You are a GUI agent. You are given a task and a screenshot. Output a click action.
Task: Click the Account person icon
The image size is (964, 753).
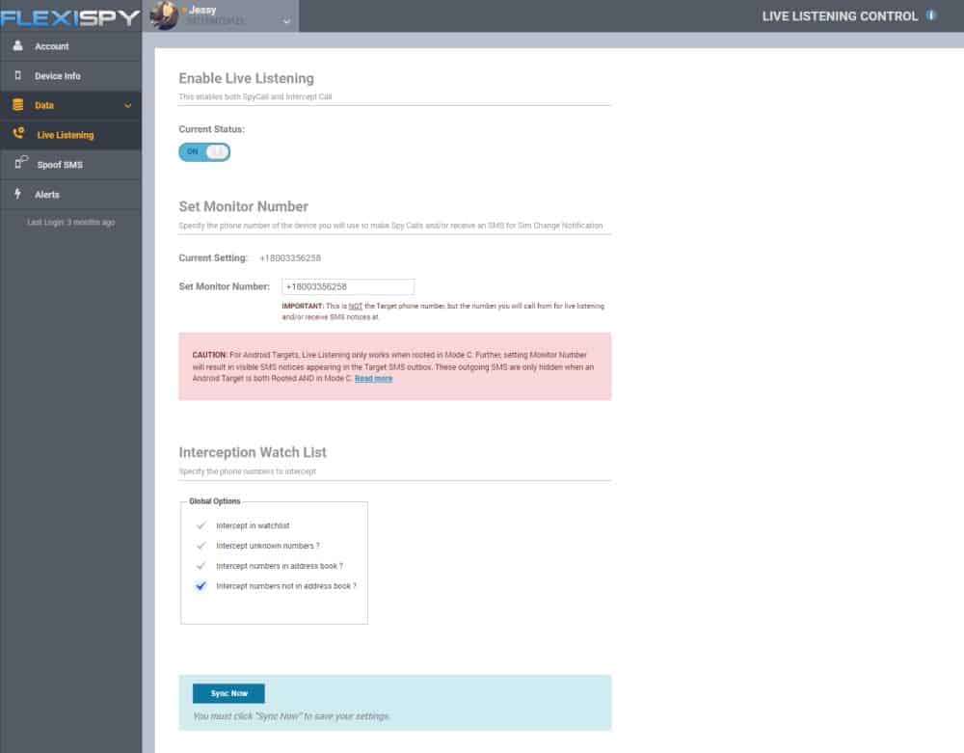17,45
